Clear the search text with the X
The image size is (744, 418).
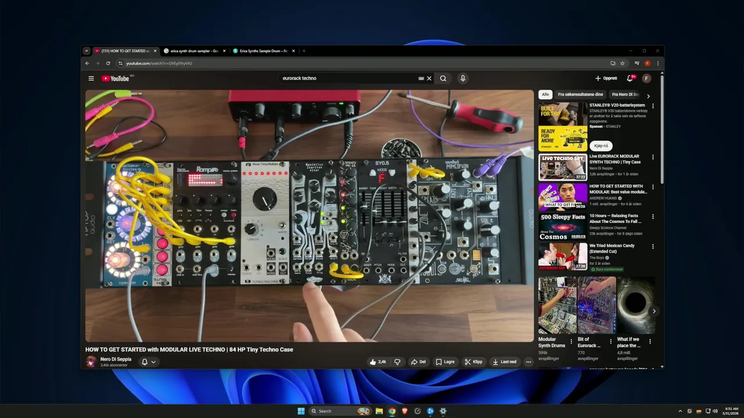point(430,78)
